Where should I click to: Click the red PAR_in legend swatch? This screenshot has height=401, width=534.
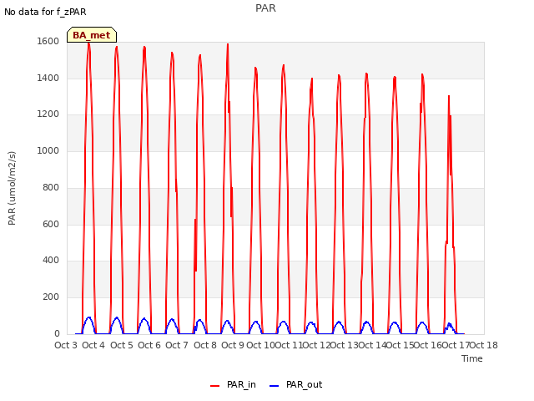tap(215, 386)
